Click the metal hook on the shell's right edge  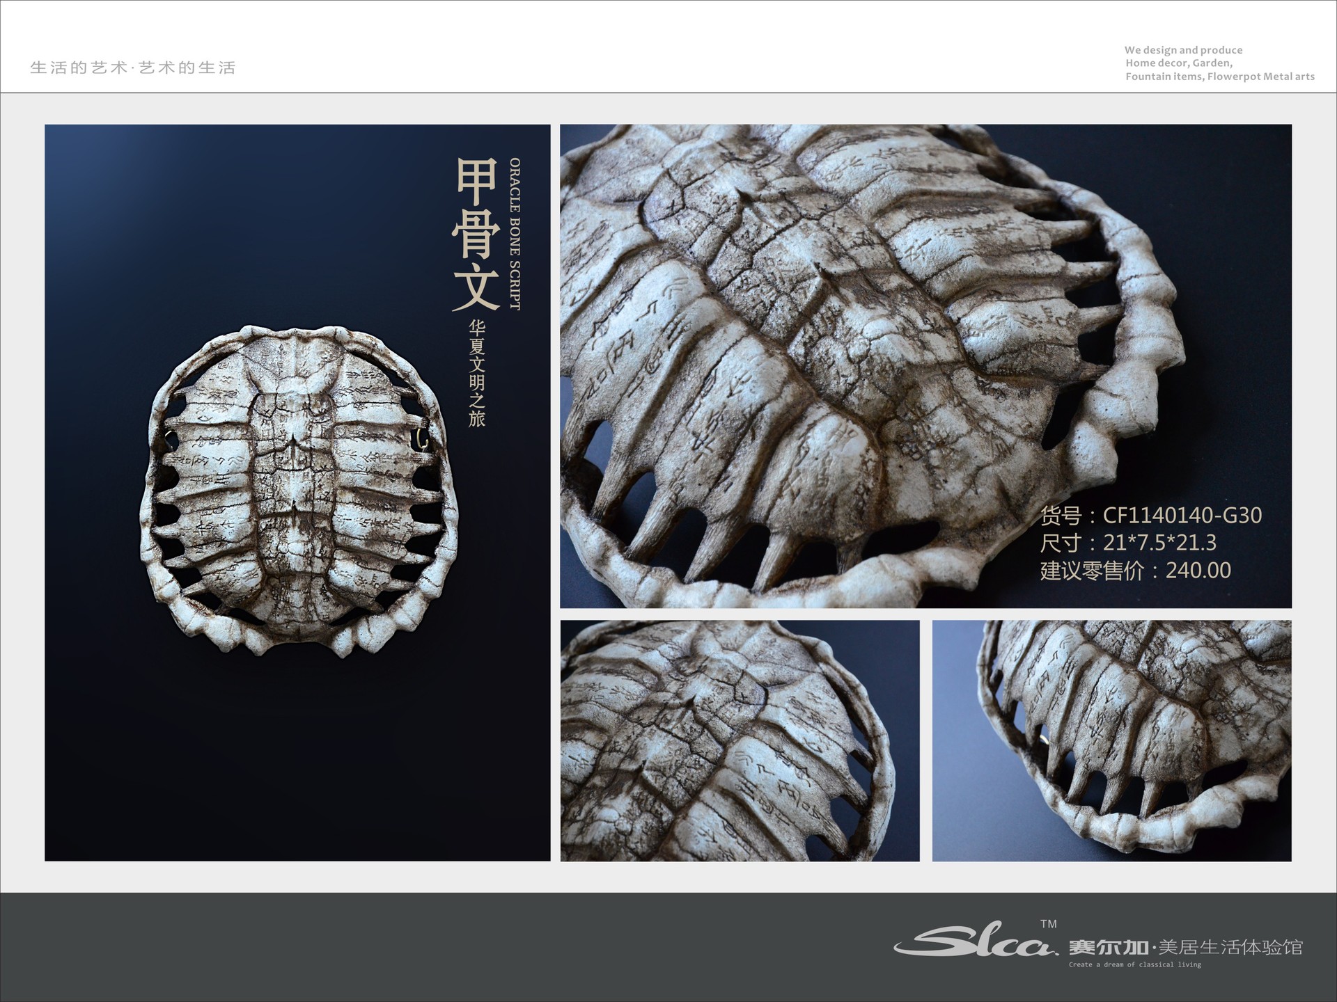tap(422, 440)
